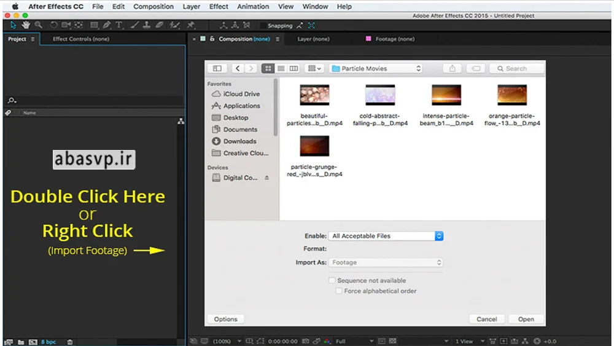This screenshot has width=614, height=346.
Task: Open the Import As Footage dropdown
Action: click(386, 262)
